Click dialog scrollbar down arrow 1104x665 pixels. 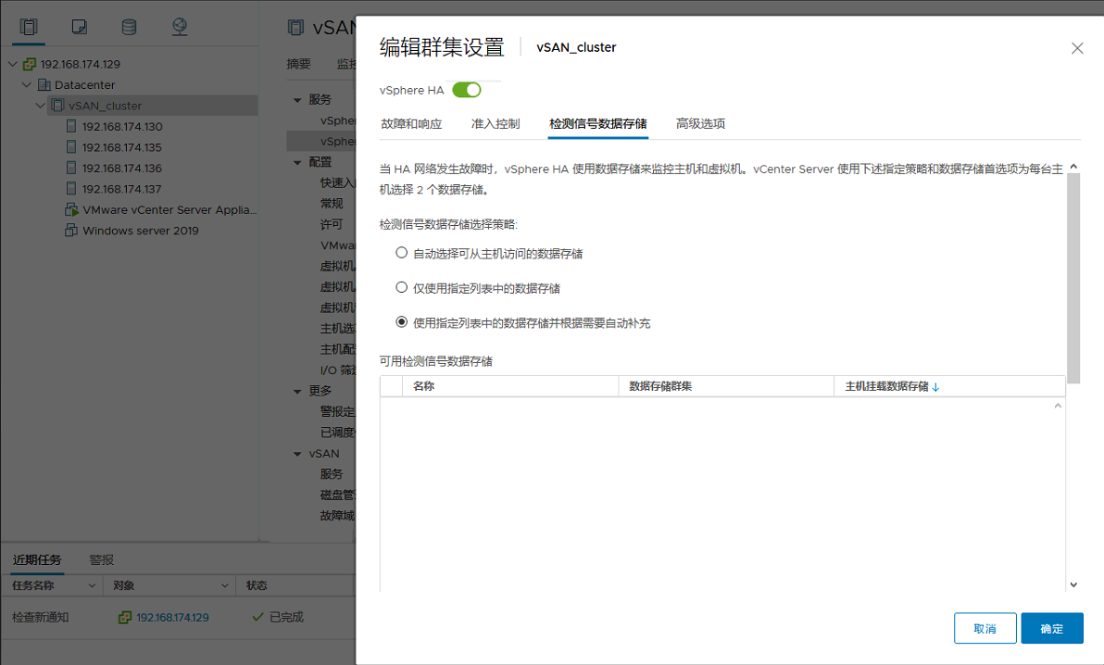(x=1073, y=584)
